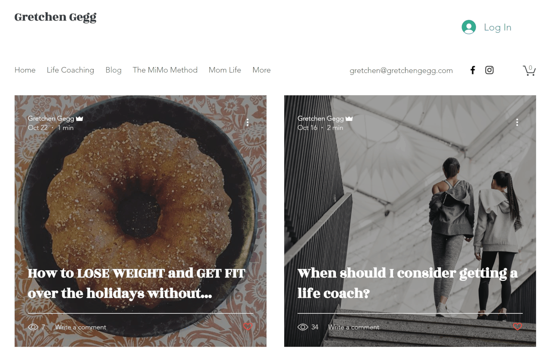Click crown badge beside Oct 16 author

349,118
